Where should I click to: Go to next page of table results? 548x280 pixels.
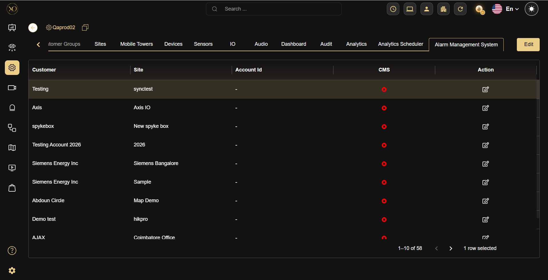[451, 249]
